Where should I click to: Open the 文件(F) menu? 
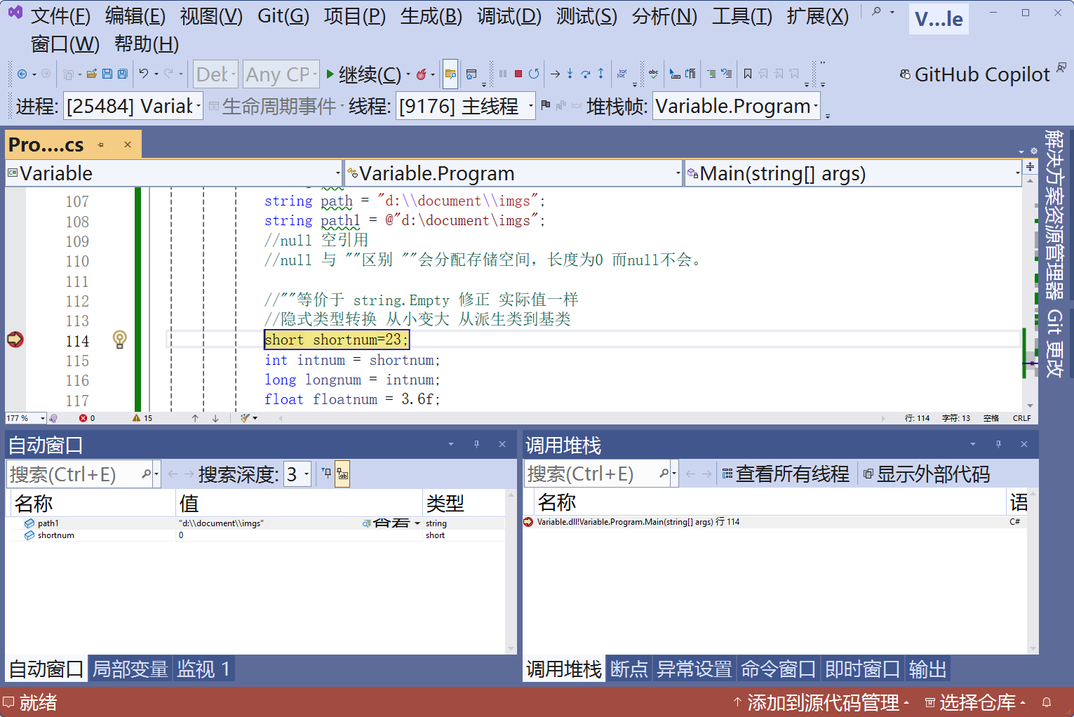click(x=60, y=15)
